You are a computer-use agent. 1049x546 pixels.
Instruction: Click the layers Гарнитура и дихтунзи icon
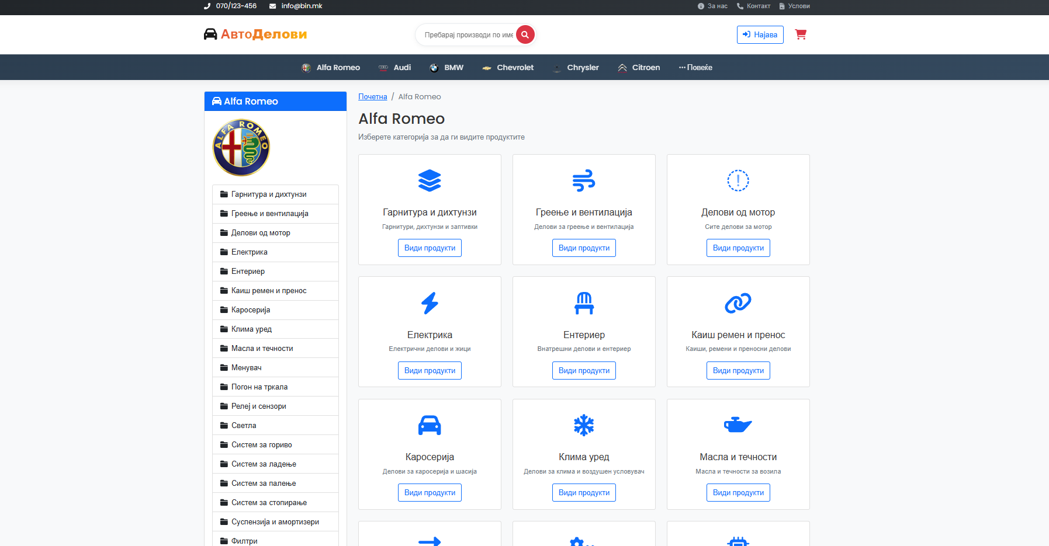(x=430, y=180)
